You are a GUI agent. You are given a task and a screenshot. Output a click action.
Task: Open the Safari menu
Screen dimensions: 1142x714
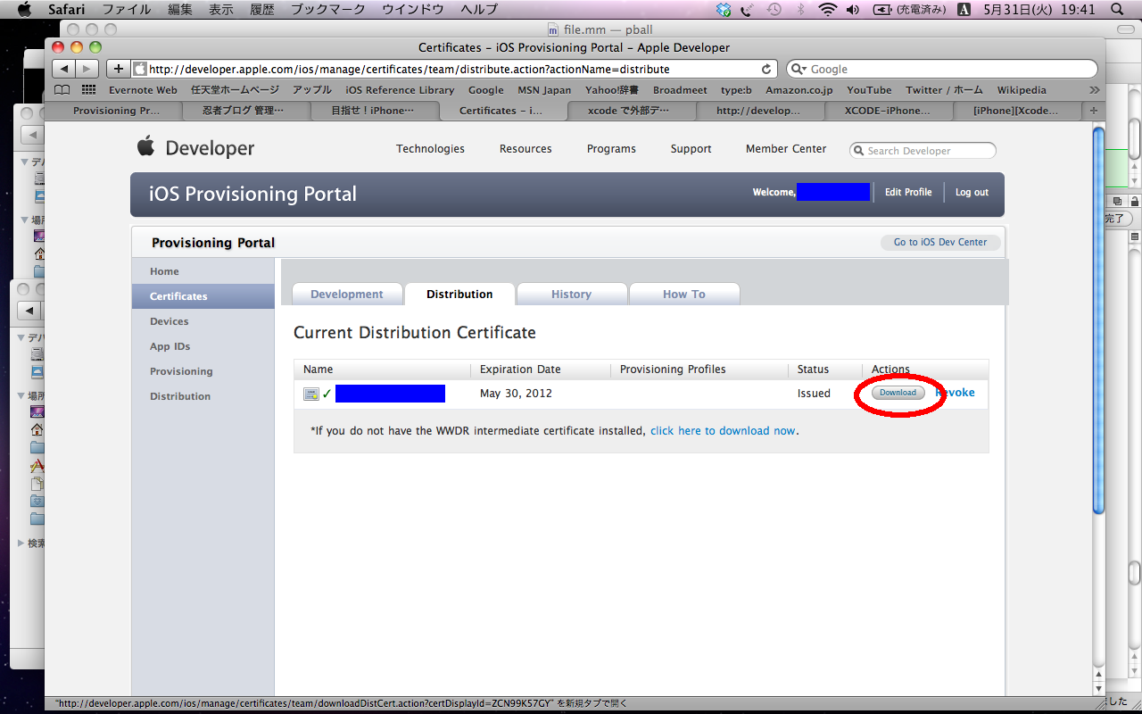point(66,9)
